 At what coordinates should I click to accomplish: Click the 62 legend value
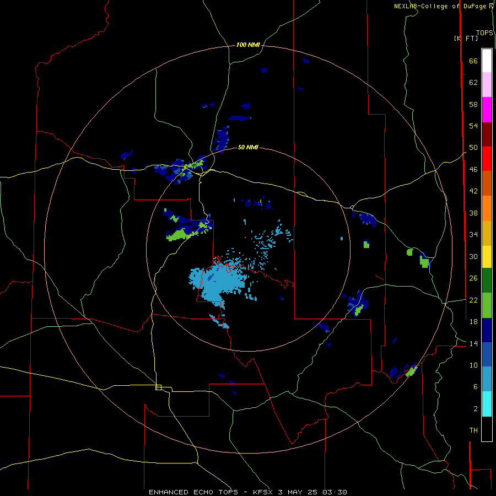[473, 82]
